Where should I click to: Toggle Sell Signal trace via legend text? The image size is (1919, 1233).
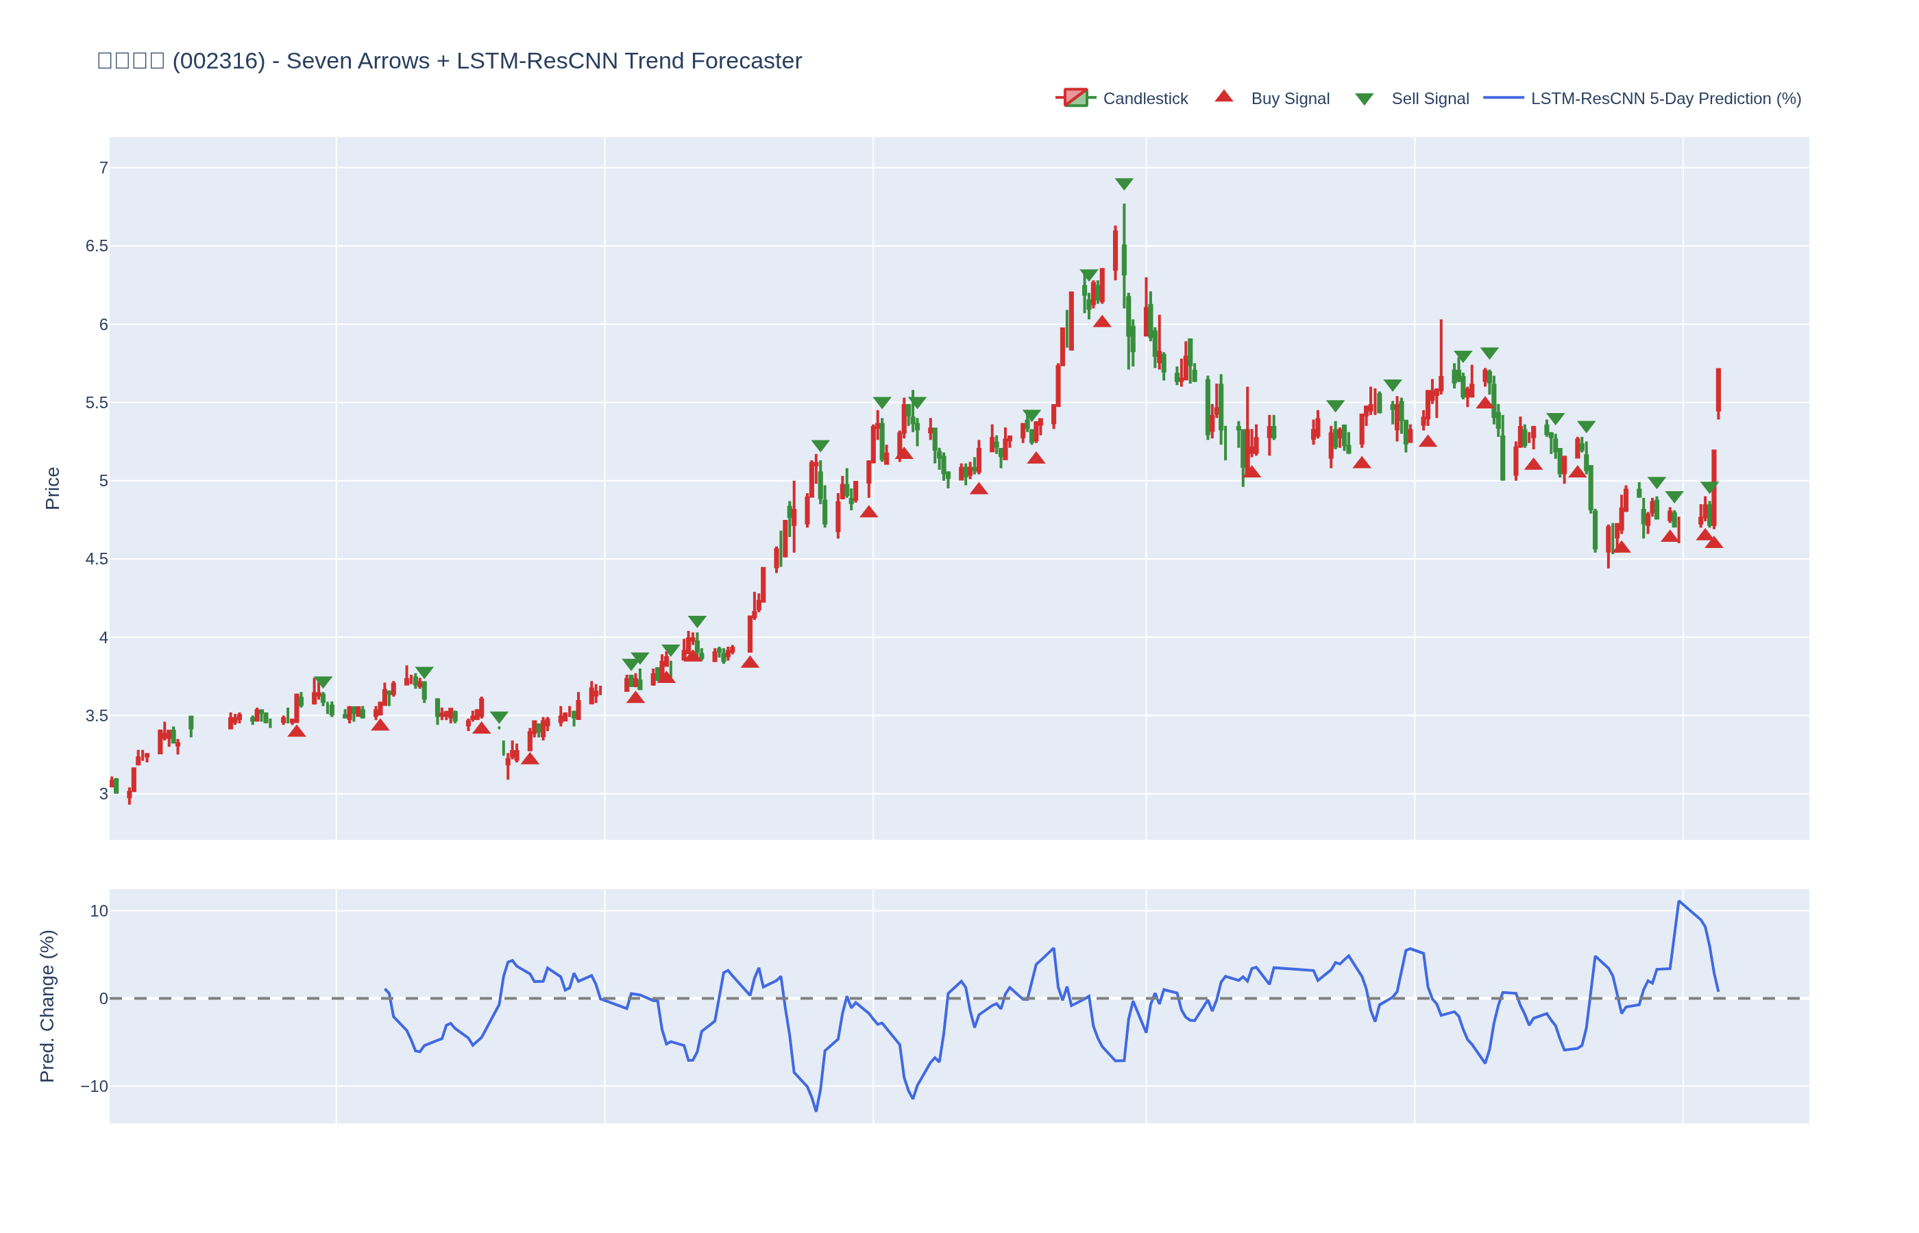(1430, 99)
